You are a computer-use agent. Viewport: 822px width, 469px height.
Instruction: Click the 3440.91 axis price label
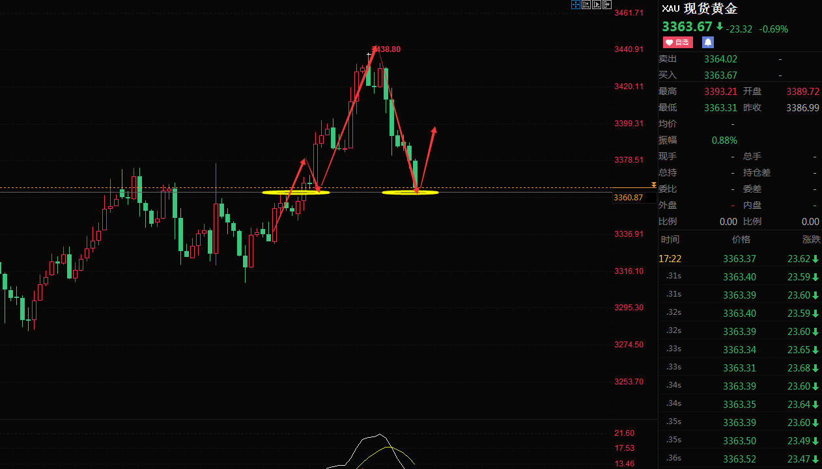tap(629, 49)
